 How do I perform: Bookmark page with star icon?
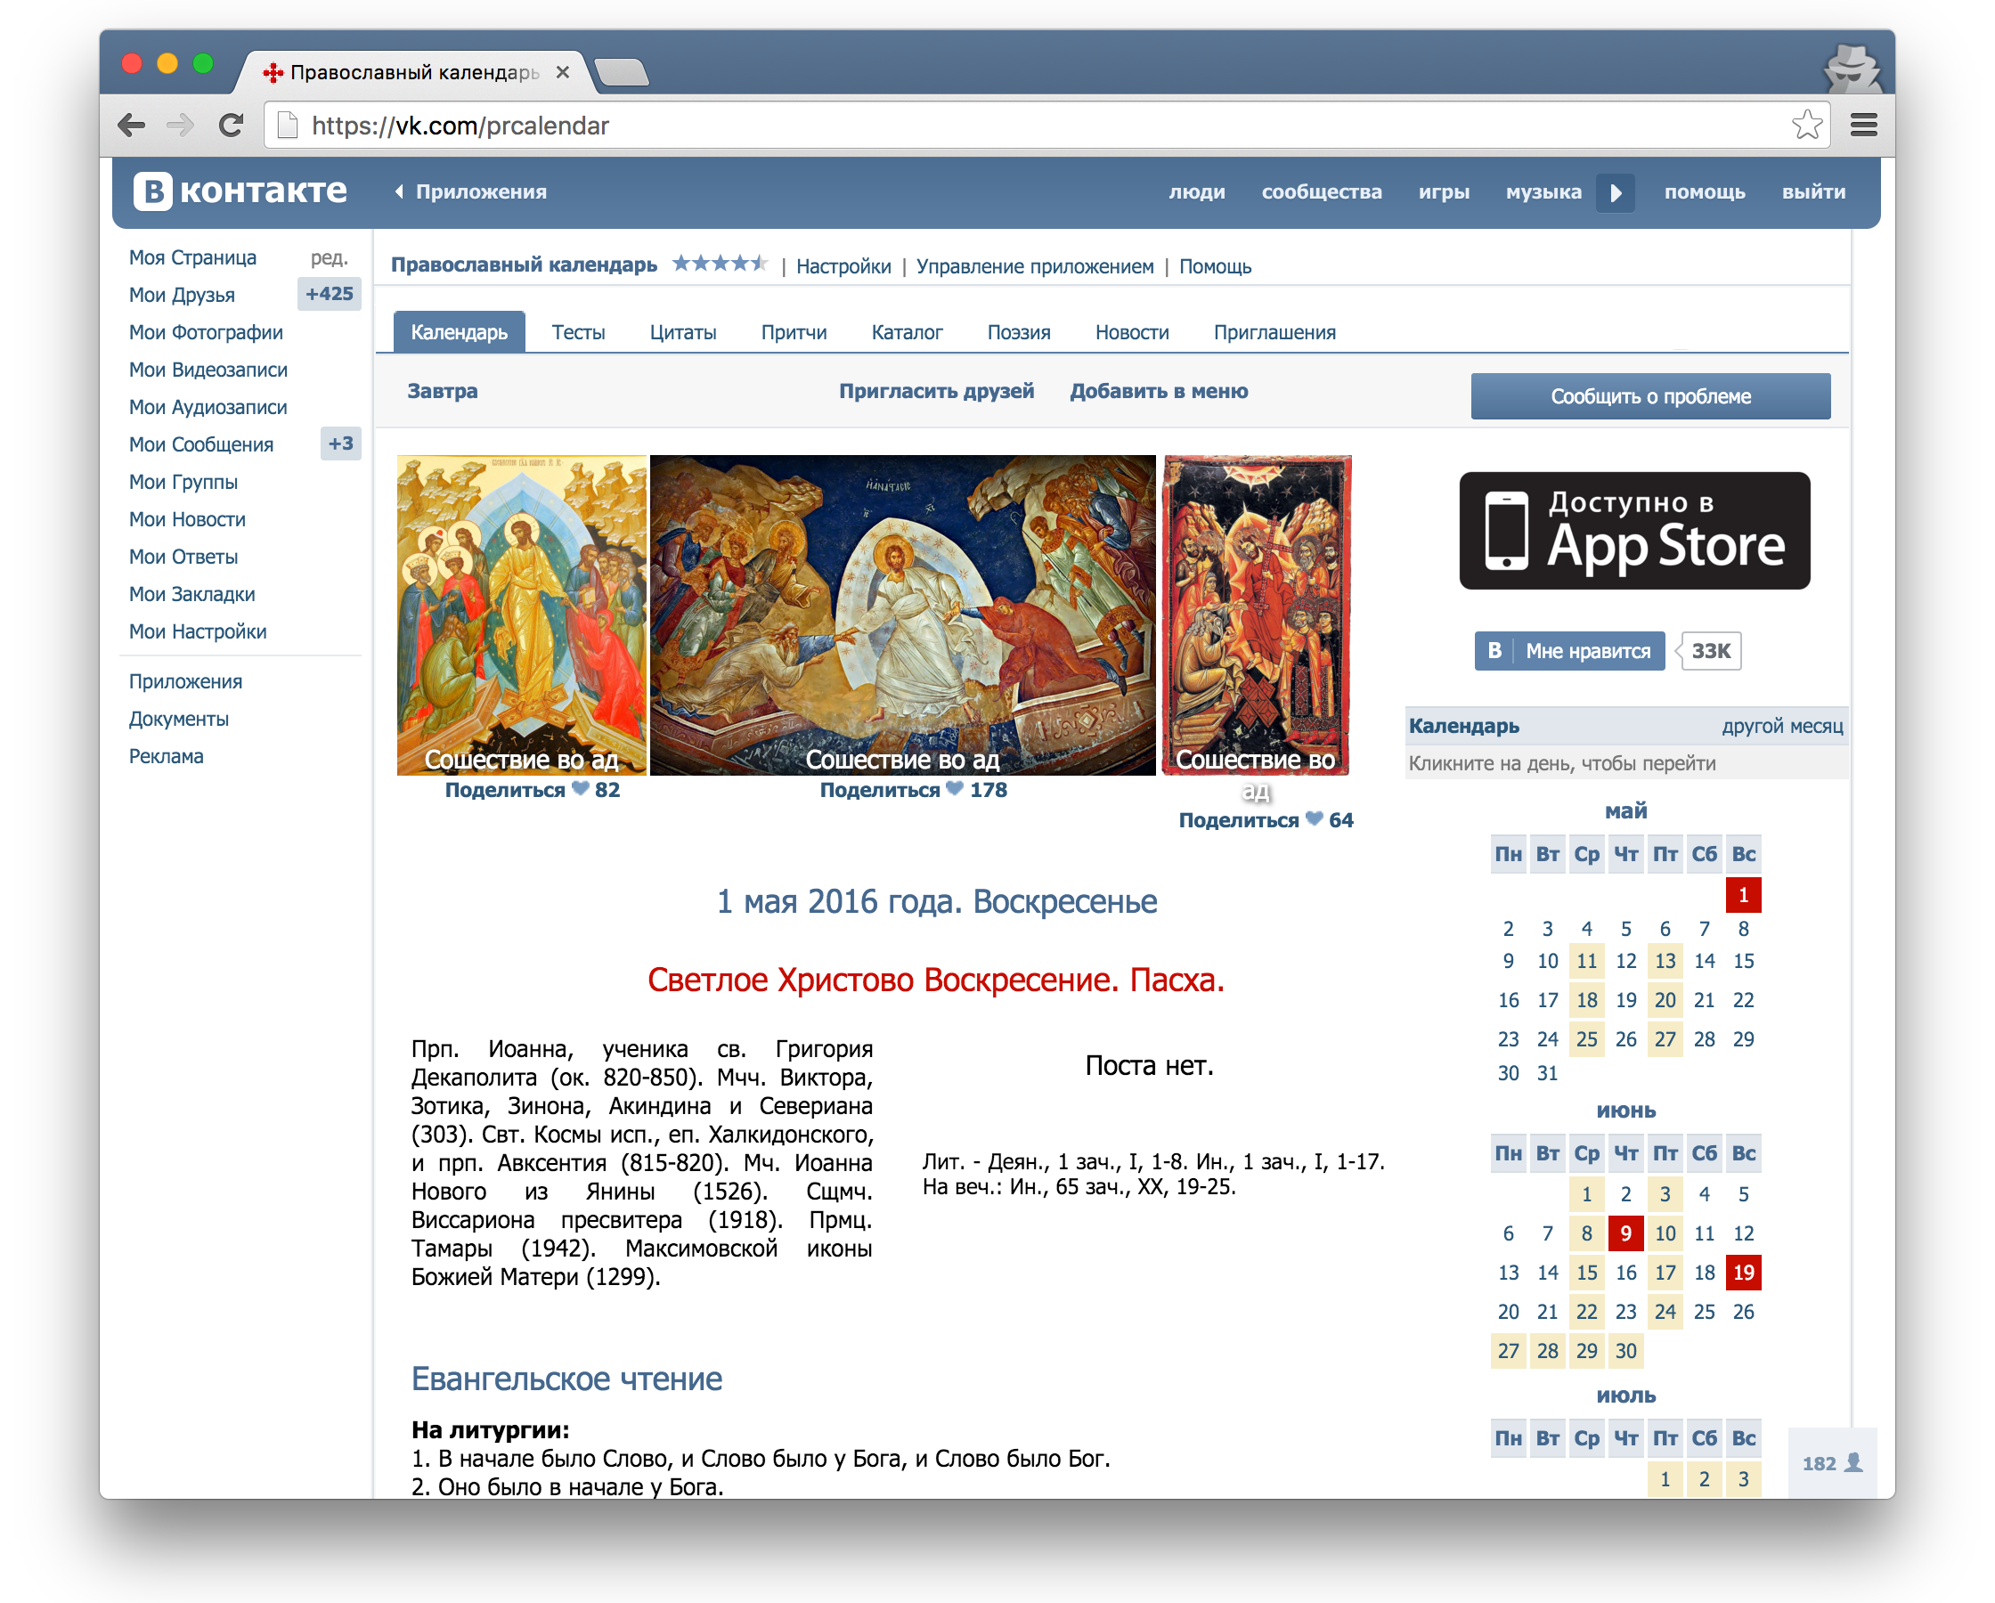click(1806, 125)
